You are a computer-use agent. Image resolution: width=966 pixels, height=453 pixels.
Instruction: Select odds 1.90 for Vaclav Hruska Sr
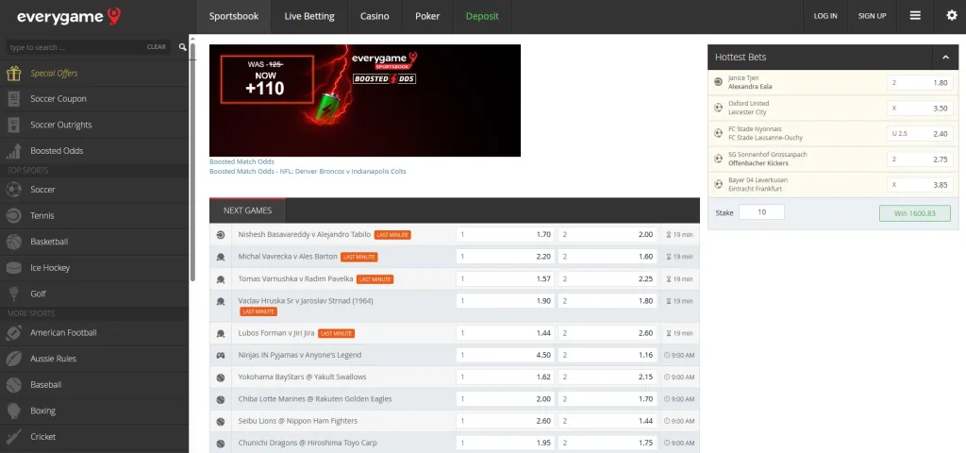coord(506,301)
